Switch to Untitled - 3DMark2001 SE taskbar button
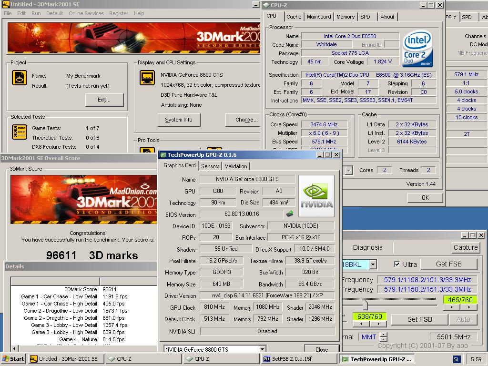Image resolution: width=488 pixels, height=366 pixels. pyautogui.click(x=66, y=359)
